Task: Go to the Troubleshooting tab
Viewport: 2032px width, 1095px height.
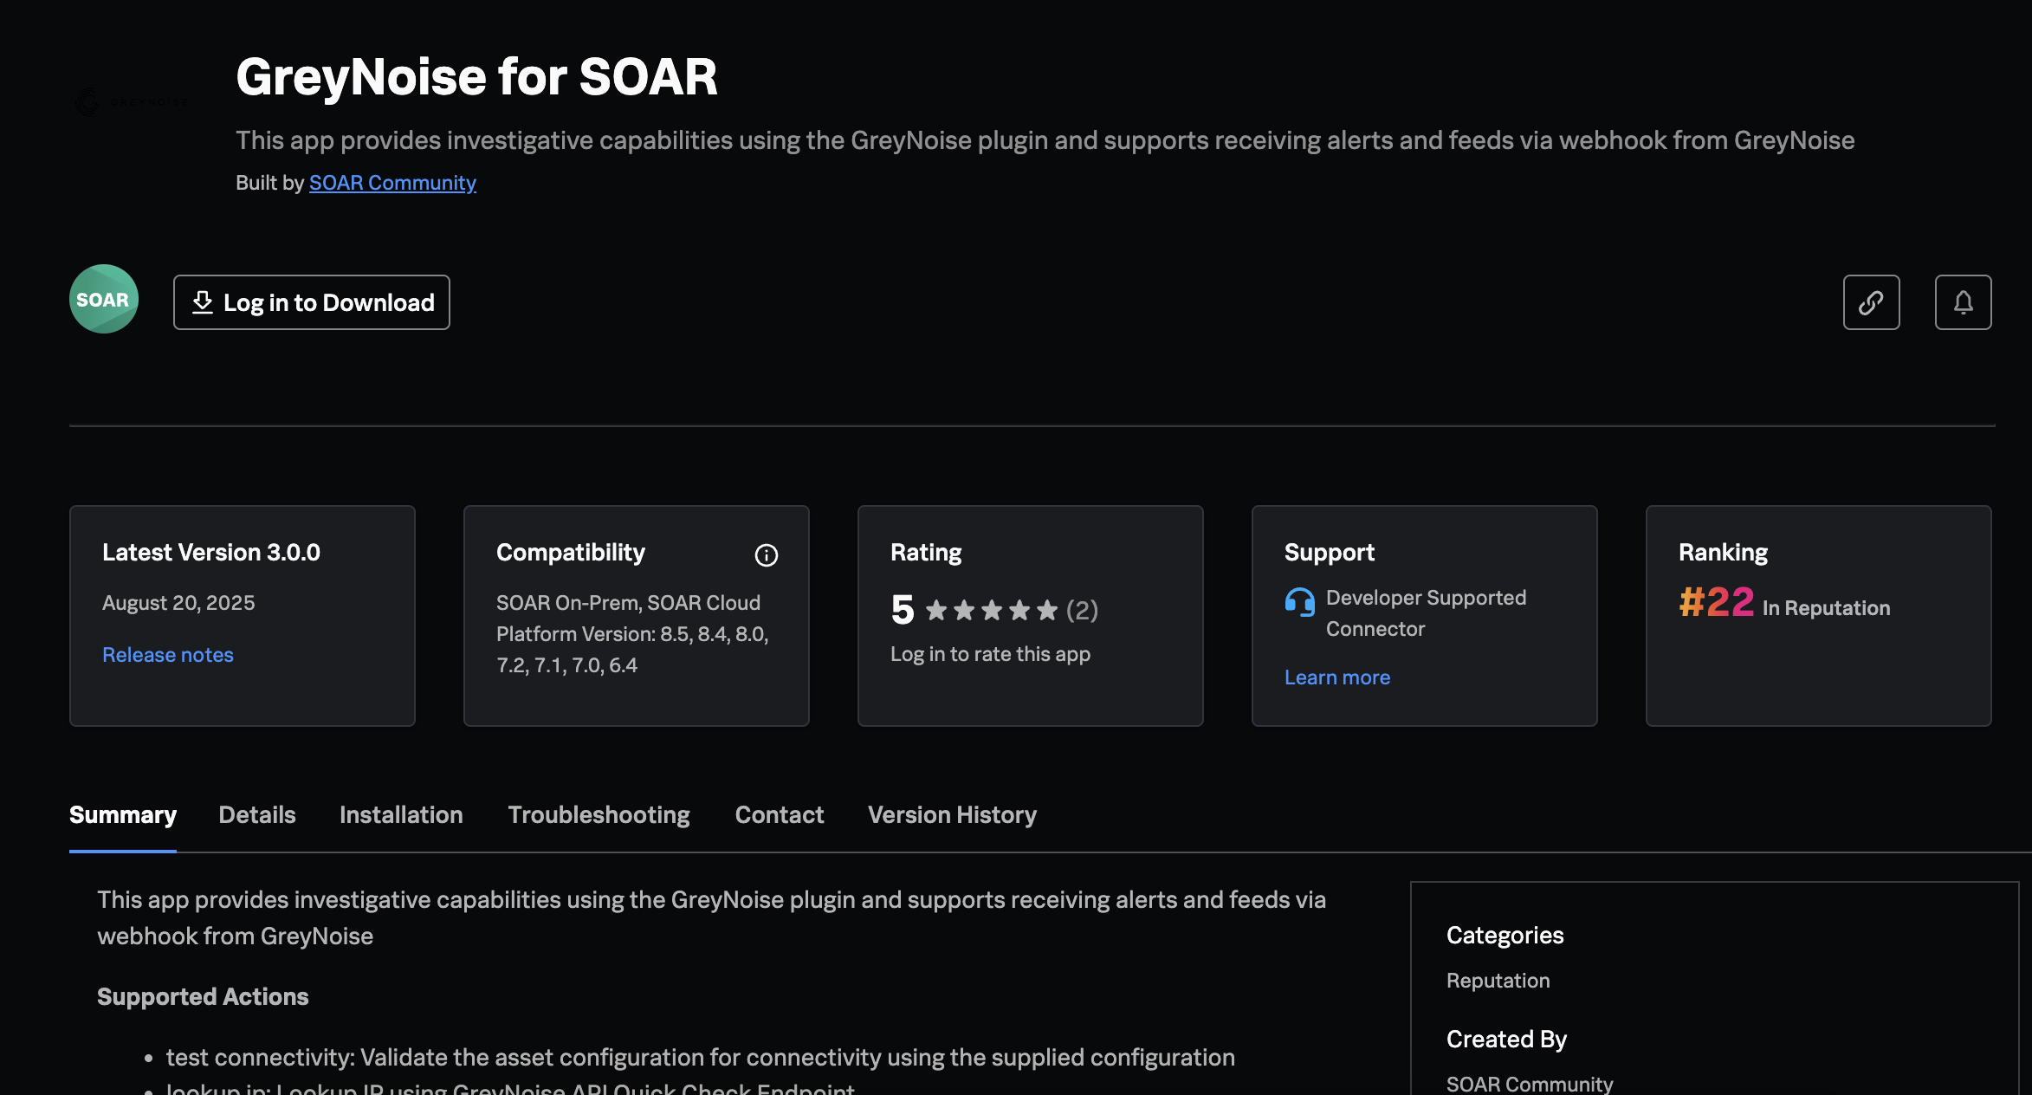Action: [599, 815]
